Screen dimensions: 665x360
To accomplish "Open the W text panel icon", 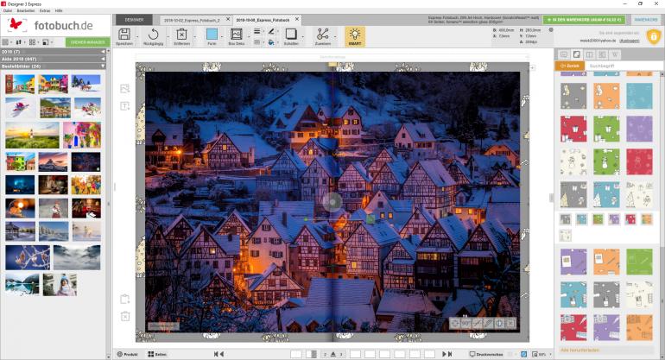I will [615, 54].
